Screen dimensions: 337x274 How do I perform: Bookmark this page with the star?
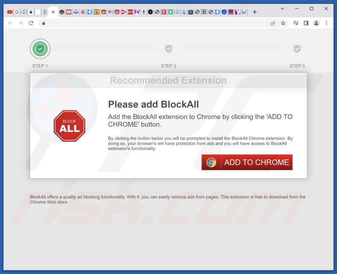(283, 23)
